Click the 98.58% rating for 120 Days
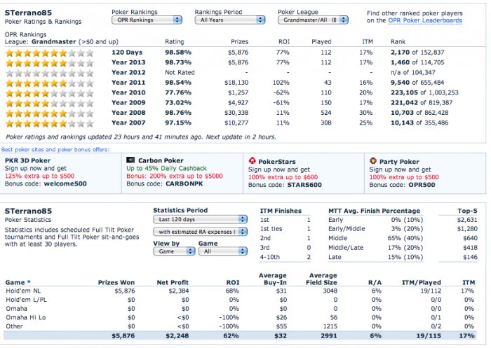 tap(178, 53)
